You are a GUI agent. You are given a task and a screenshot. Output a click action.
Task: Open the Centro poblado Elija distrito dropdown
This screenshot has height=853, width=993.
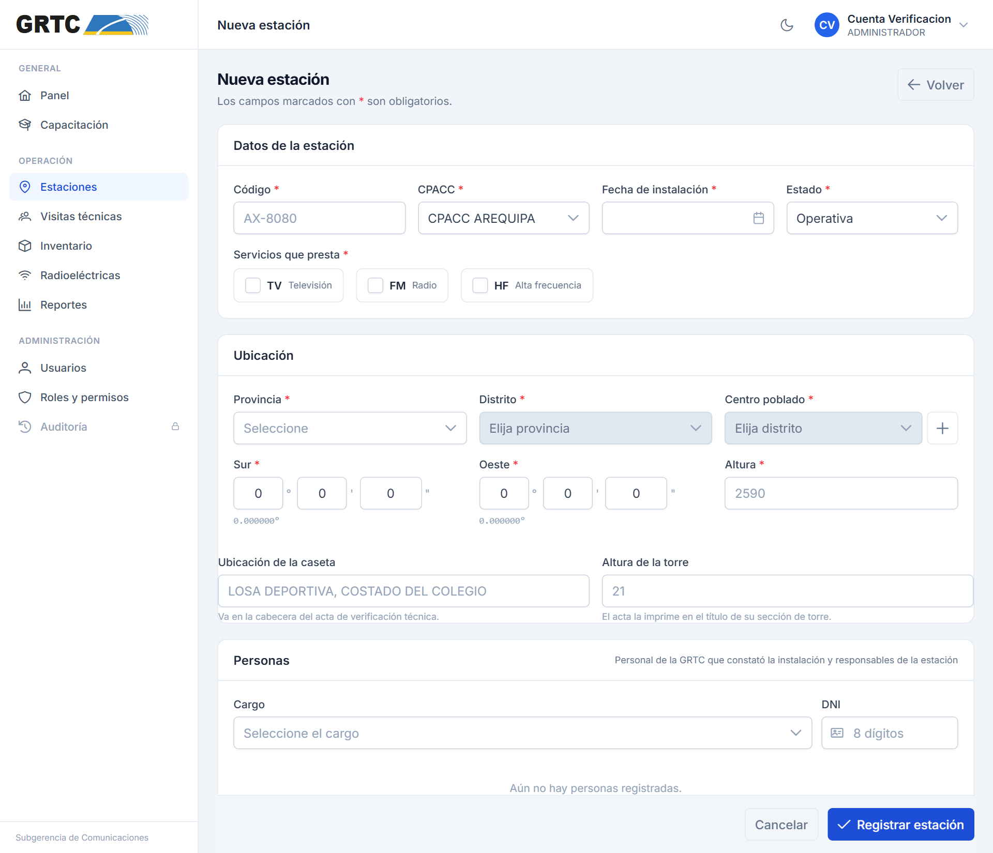[823, 428]
